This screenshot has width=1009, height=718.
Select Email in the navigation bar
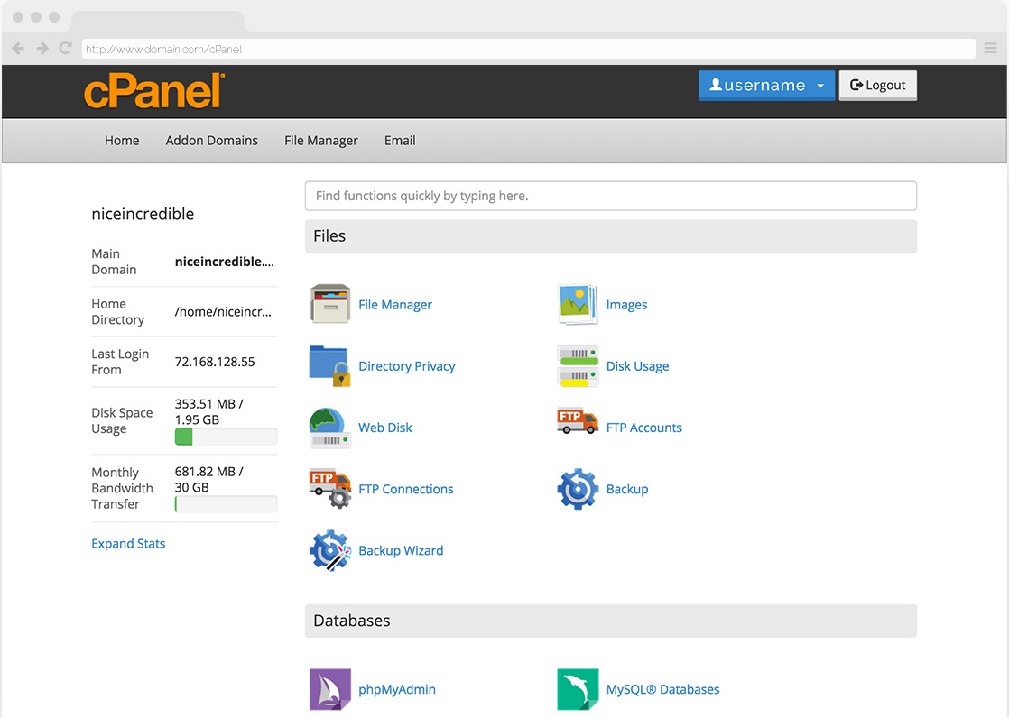point(400,141)
